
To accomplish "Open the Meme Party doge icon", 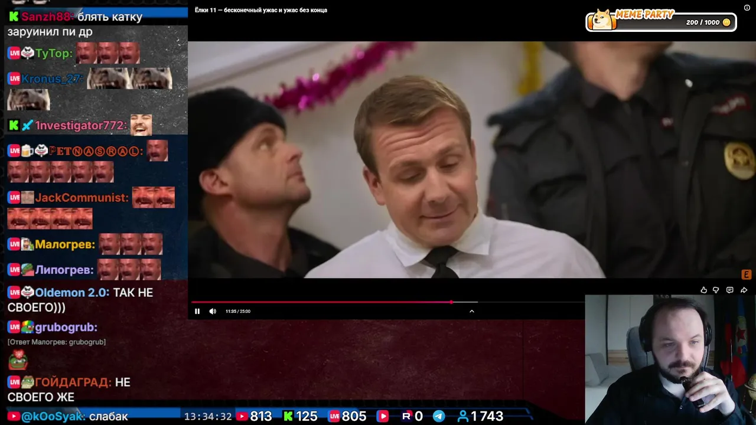I will coord(602,19).
